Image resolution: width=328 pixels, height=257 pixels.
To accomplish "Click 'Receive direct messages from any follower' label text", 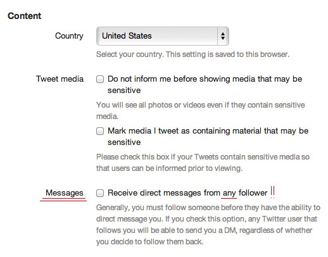I will click(187, 193).
